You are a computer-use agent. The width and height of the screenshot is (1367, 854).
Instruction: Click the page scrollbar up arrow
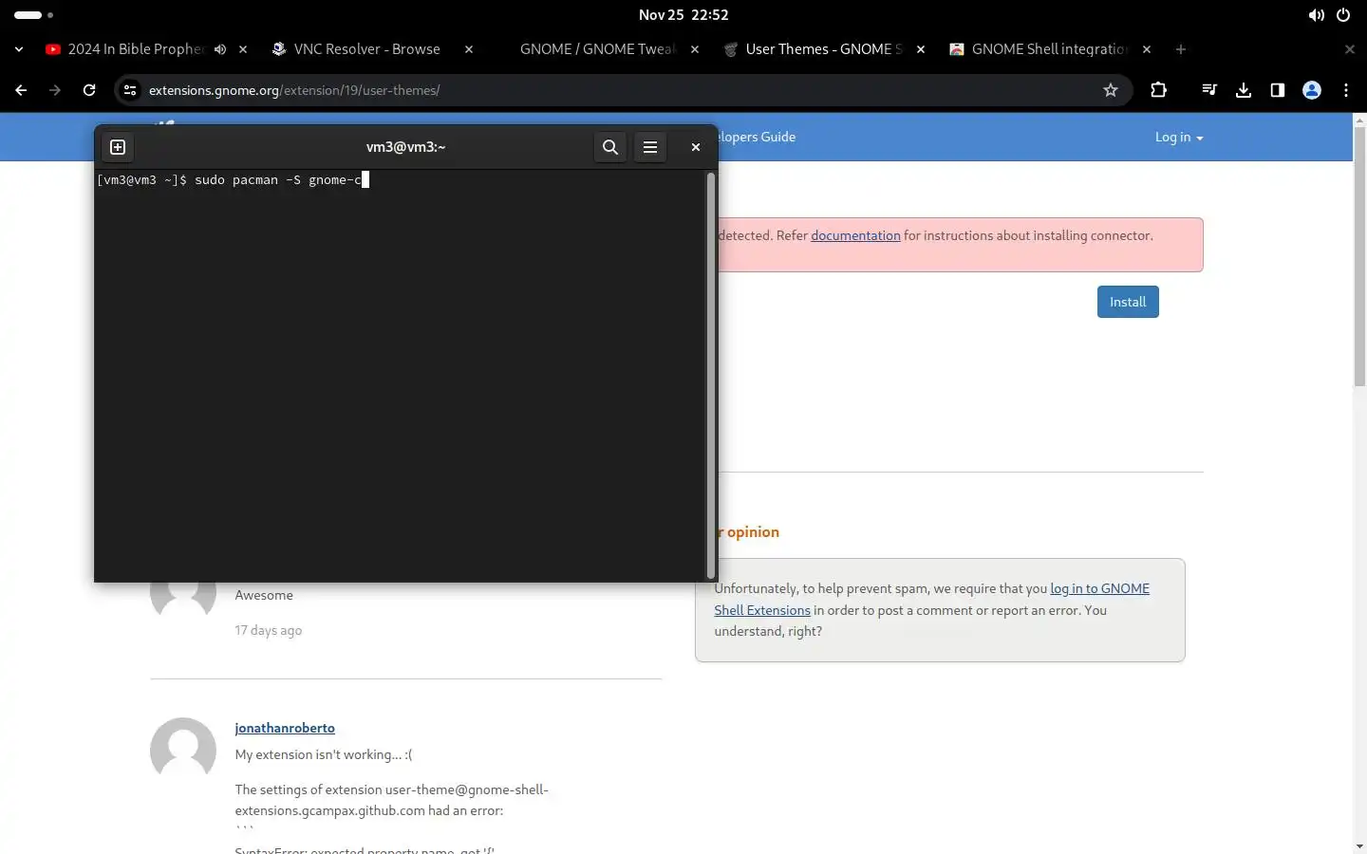pyautogui.click(x=1359, y=120)
